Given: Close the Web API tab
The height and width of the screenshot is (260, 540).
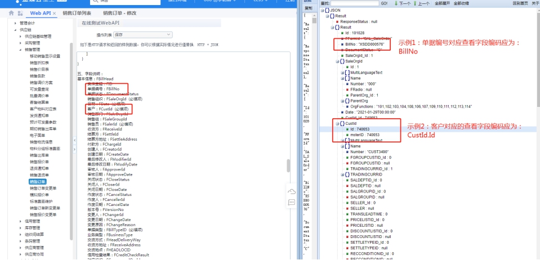Looking at the screenshot, I should (55, 13).
